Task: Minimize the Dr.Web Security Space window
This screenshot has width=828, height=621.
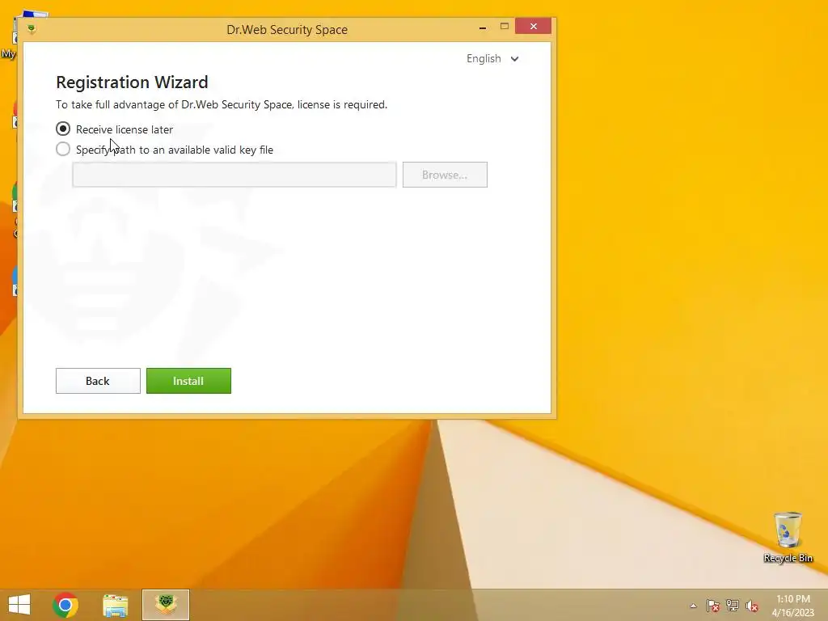Action: tap(483, 27)
